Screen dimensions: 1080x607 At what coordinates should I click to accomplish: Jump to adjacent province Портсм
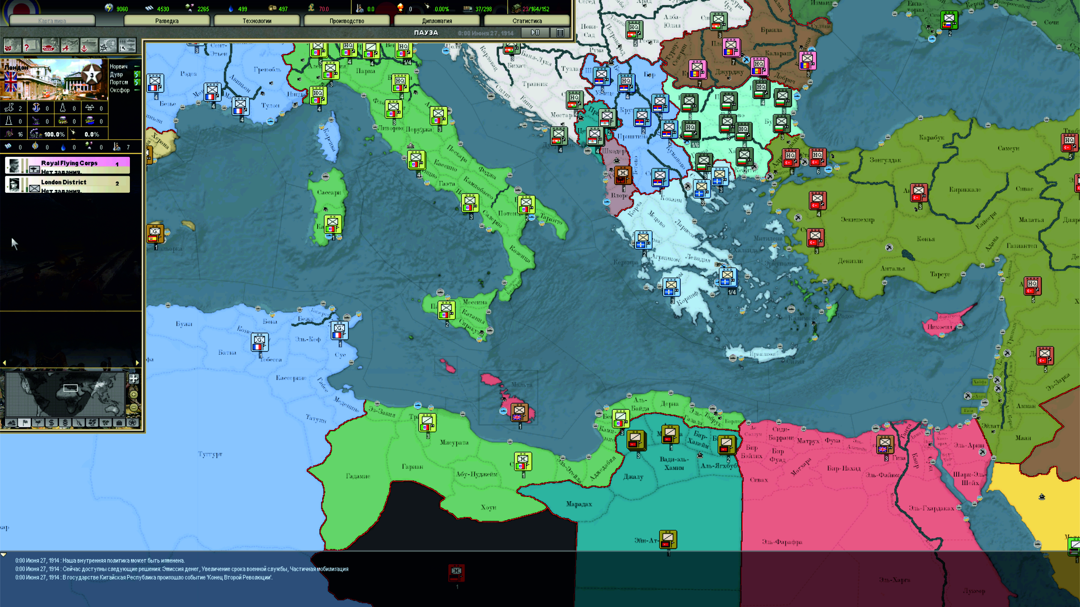click(119, 82)
